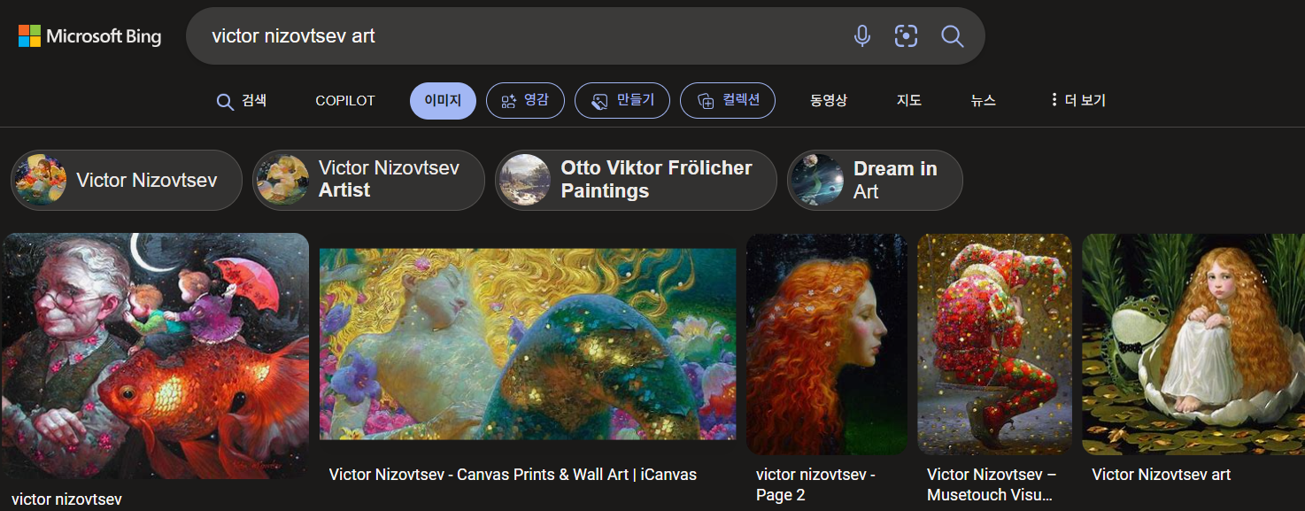Switch to the 검색 tab

242,101
